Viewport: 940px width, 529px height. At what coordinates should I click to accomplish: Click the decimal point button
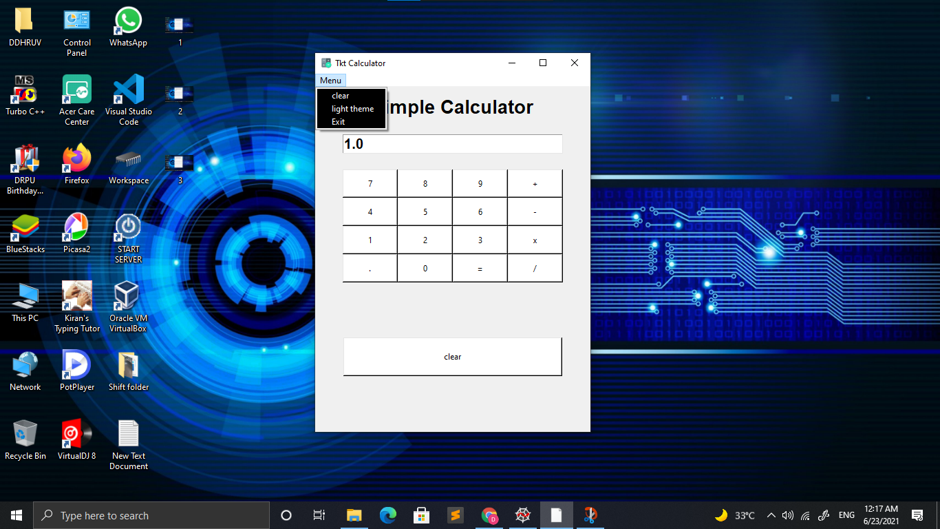[370, 269]
